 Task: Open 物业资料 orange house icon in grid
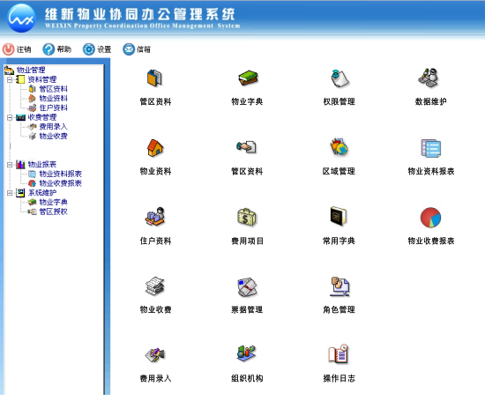tap(155, 147)
